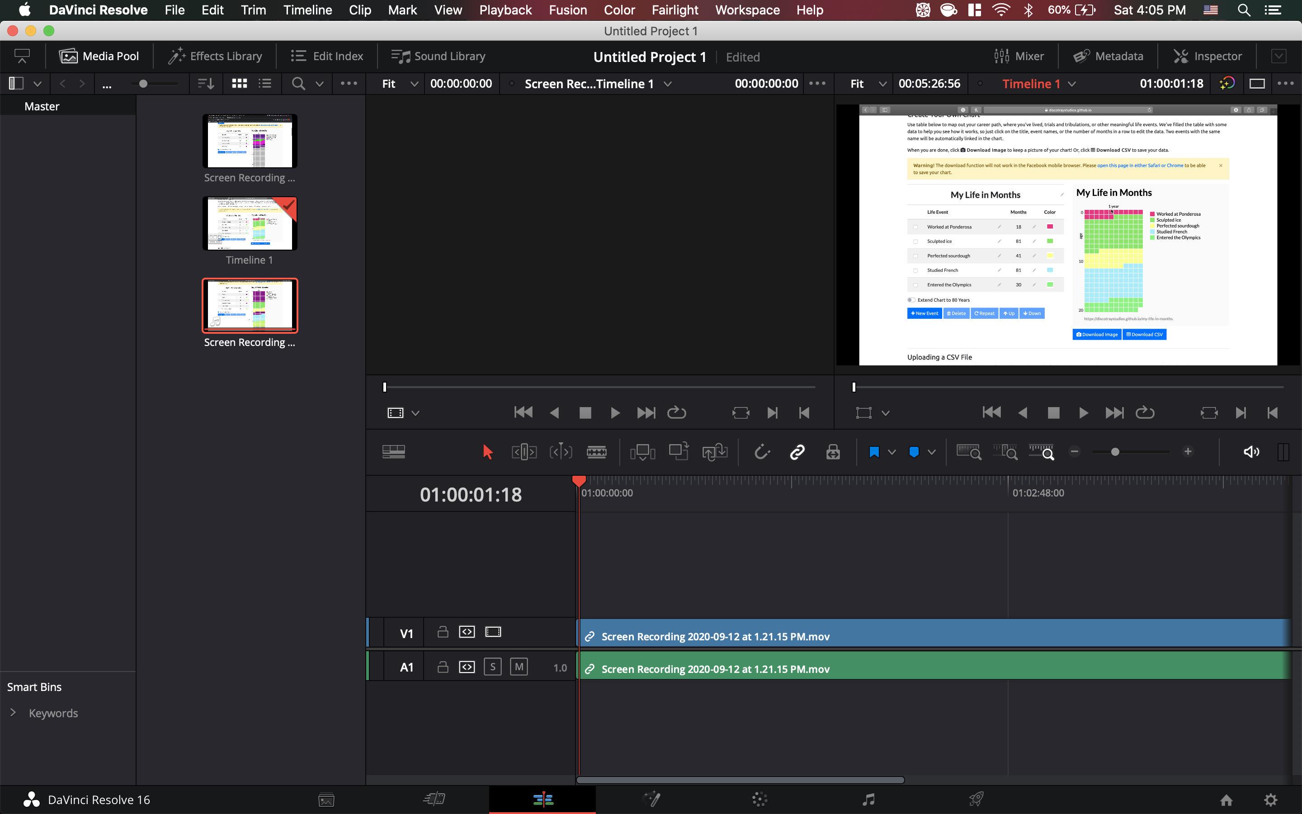Click Insert Clip toolbar icon

642,452
